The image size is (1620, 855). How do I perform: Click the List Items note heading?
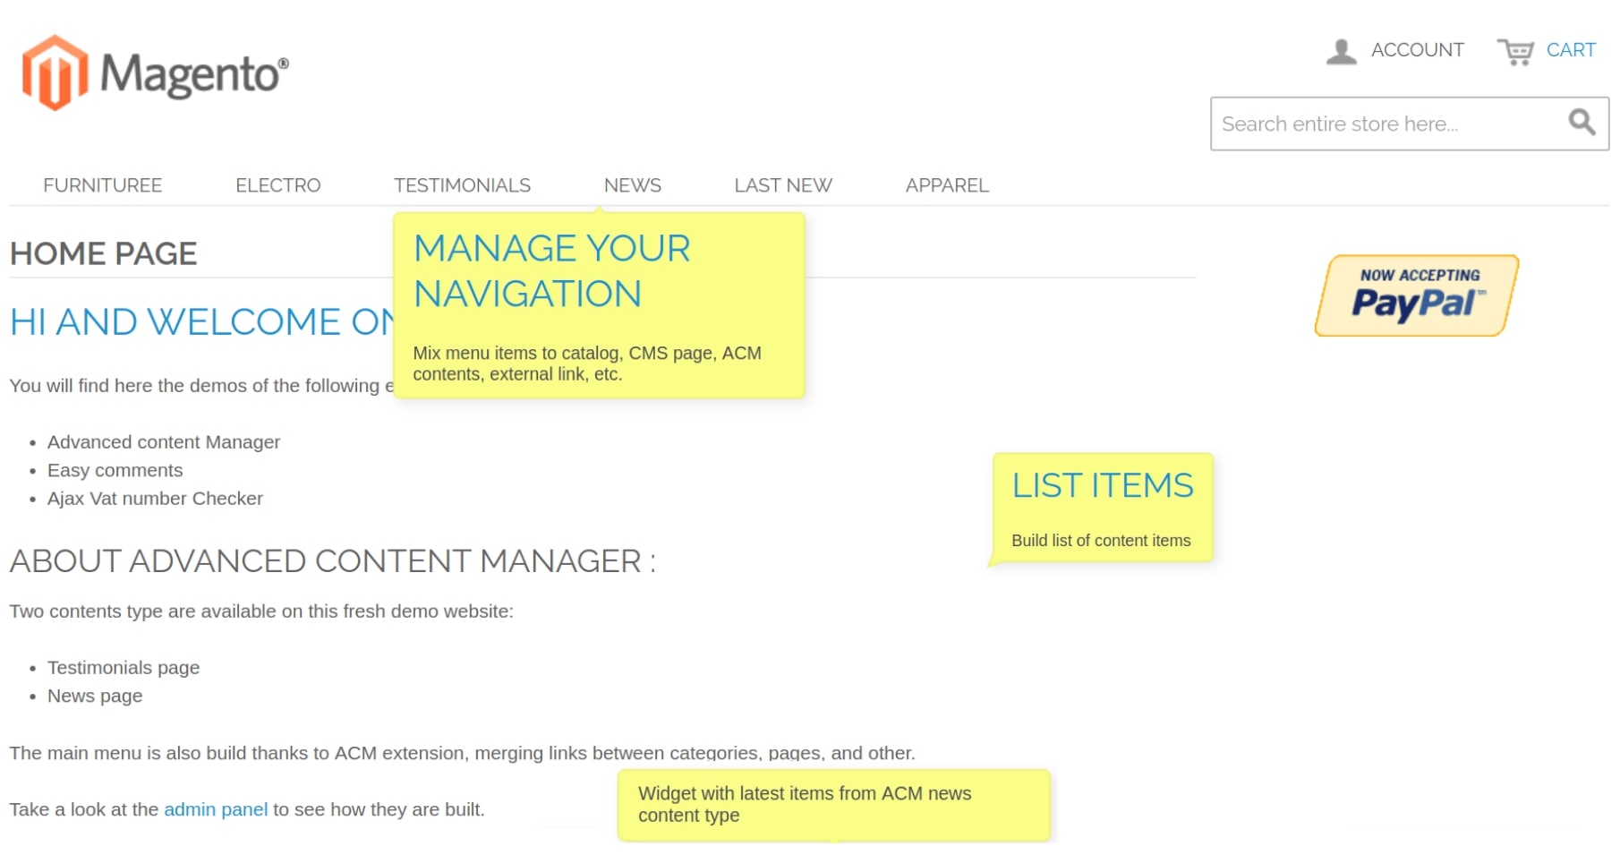click(1102, 485)
